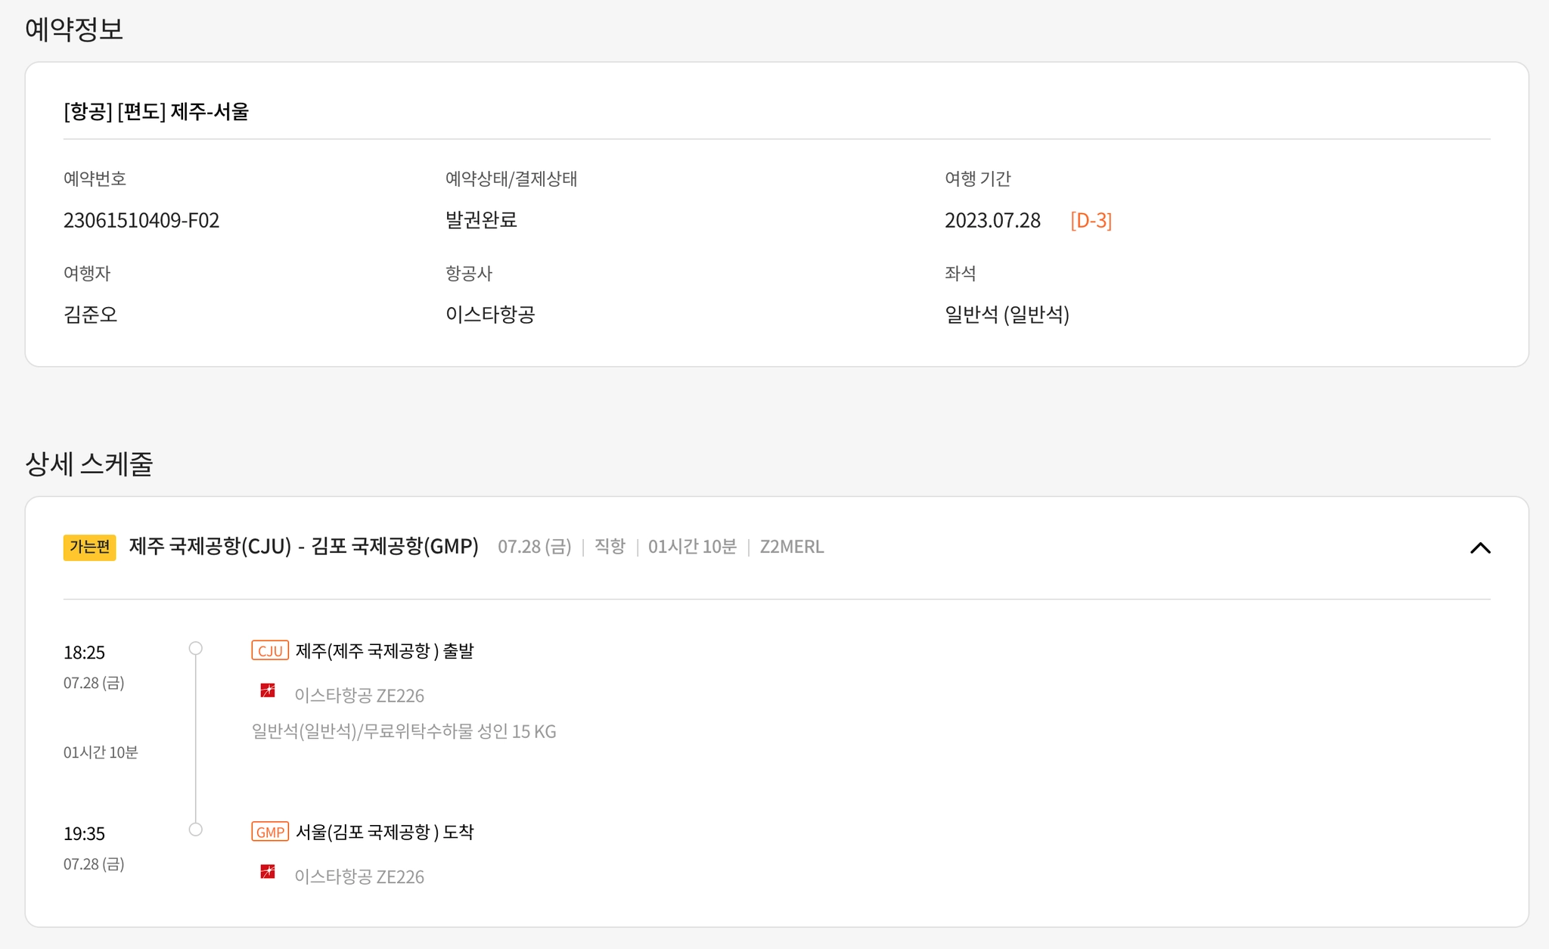Viewport: 1549px width, 949px height.
Task: Click the orange D-3 countdown label
Action: point(1091,221)
